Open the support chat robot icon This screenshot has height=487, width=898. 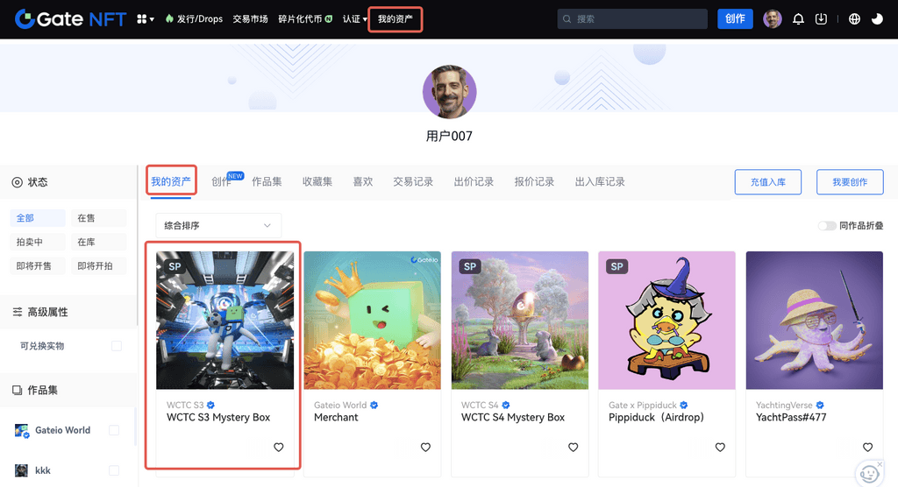point(869,473)
